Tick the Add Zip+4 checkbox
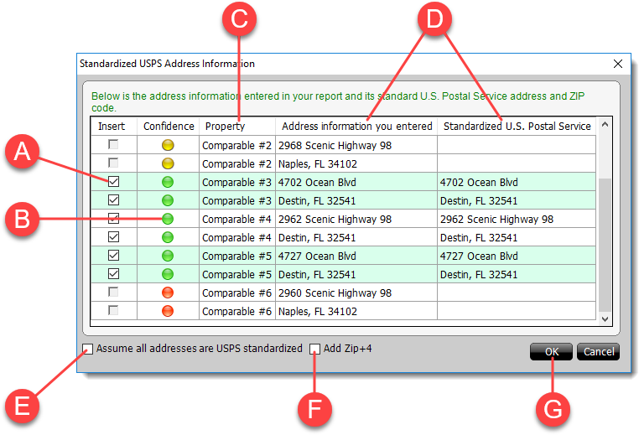The width and height of the screenshot is (639, 435). 315,349
